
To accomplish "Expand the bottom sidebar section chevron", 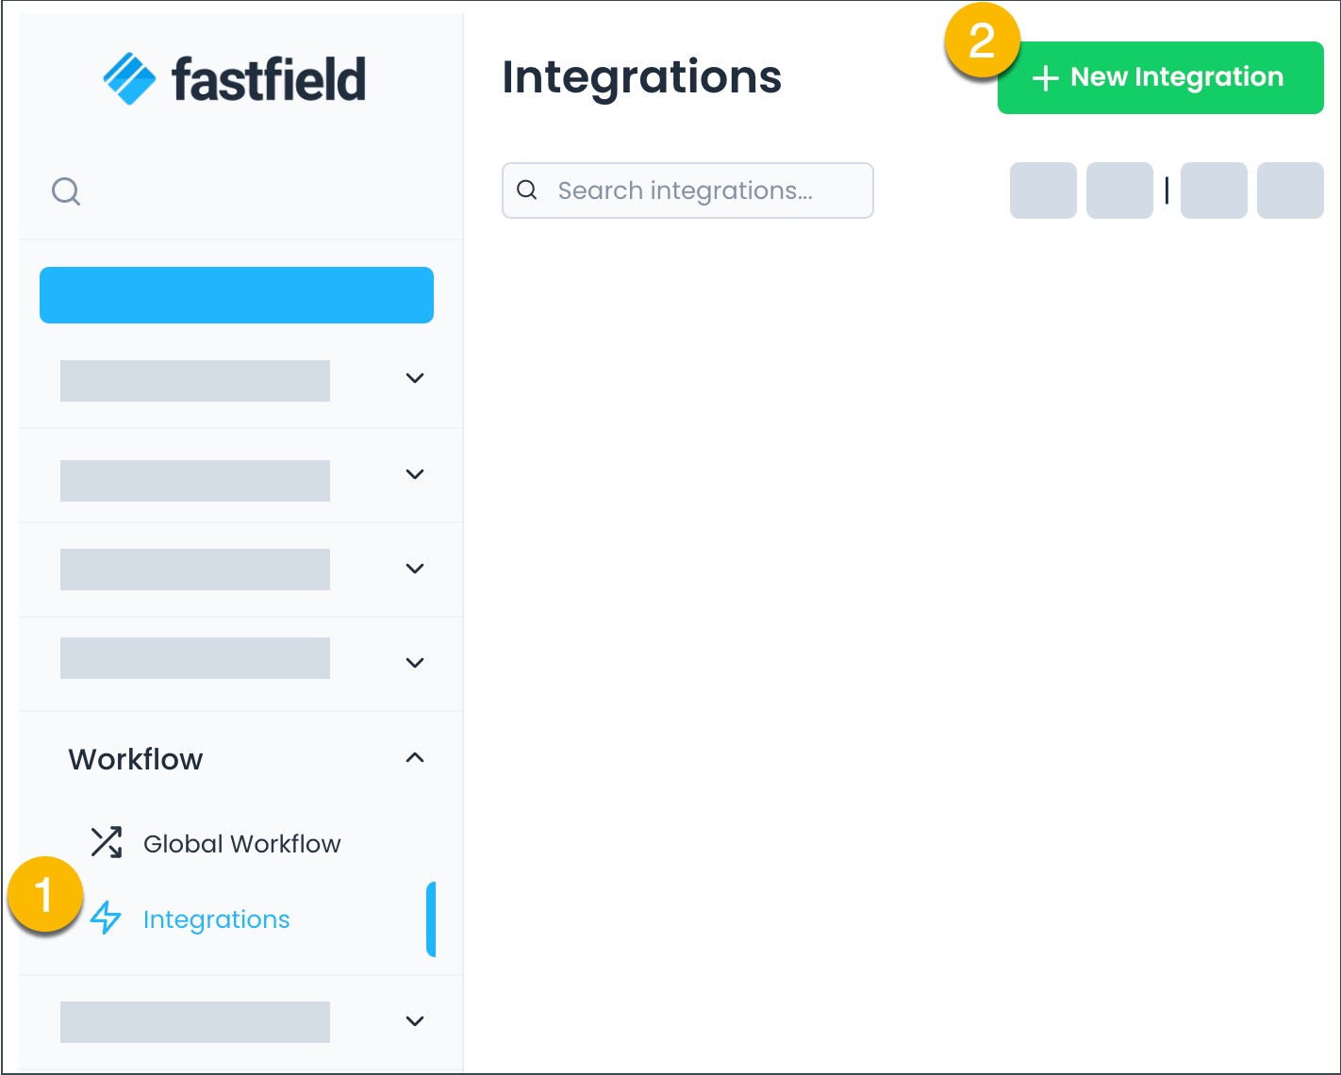I will click(x=414, y=1020).
